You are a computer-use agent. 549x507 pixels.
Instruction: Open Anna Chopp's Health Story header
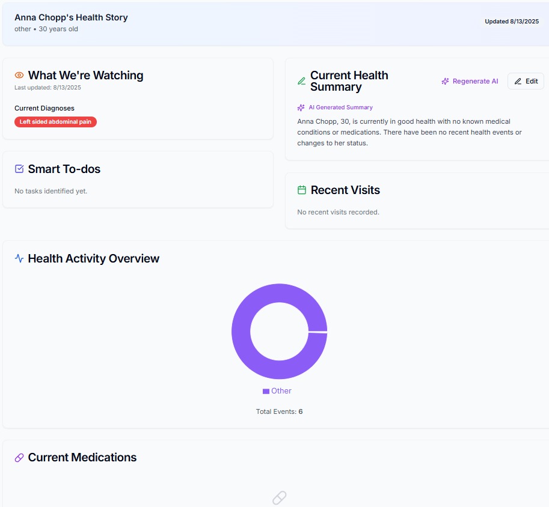tap(71, 17)
